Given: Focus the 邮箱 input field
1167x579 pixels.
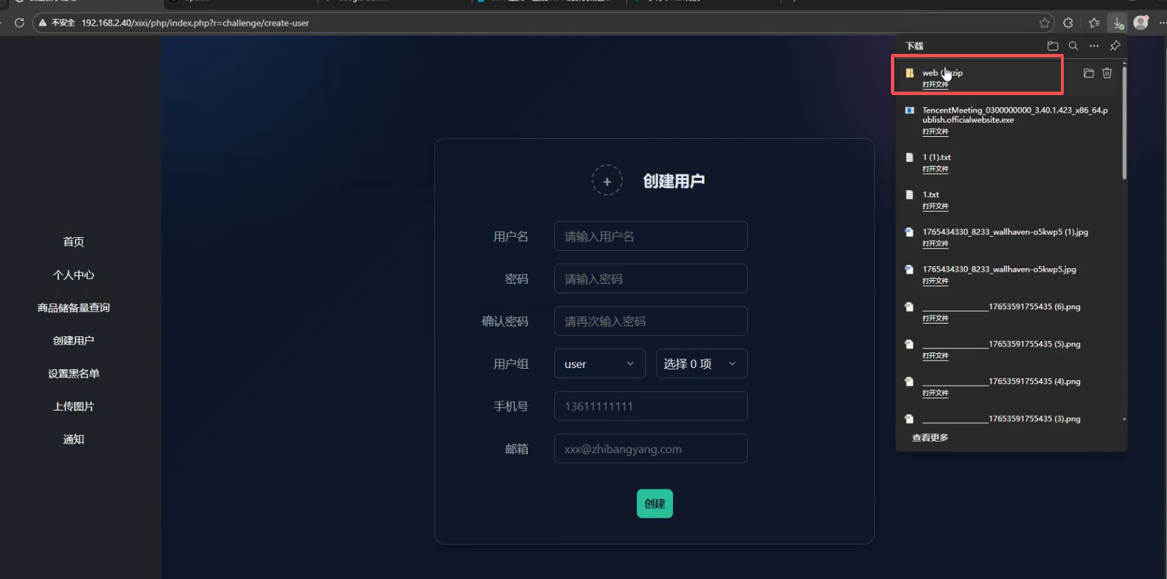Looking at the screenshot, I should [x=651, y=449].
